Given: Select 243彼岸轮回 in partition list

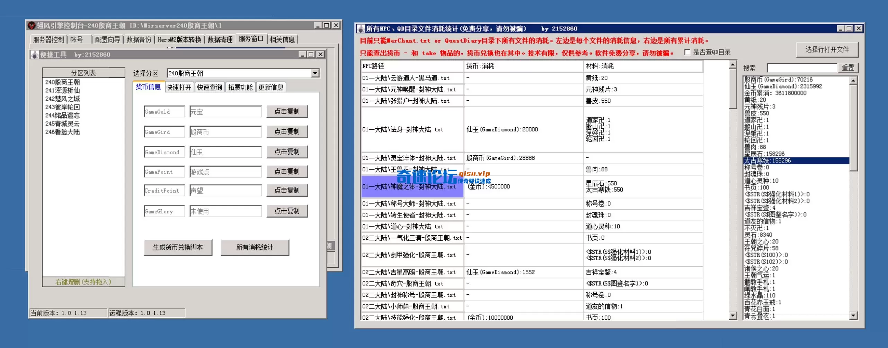Looking at the screenshot, I should pyautogui.click(x=83, y=107).
